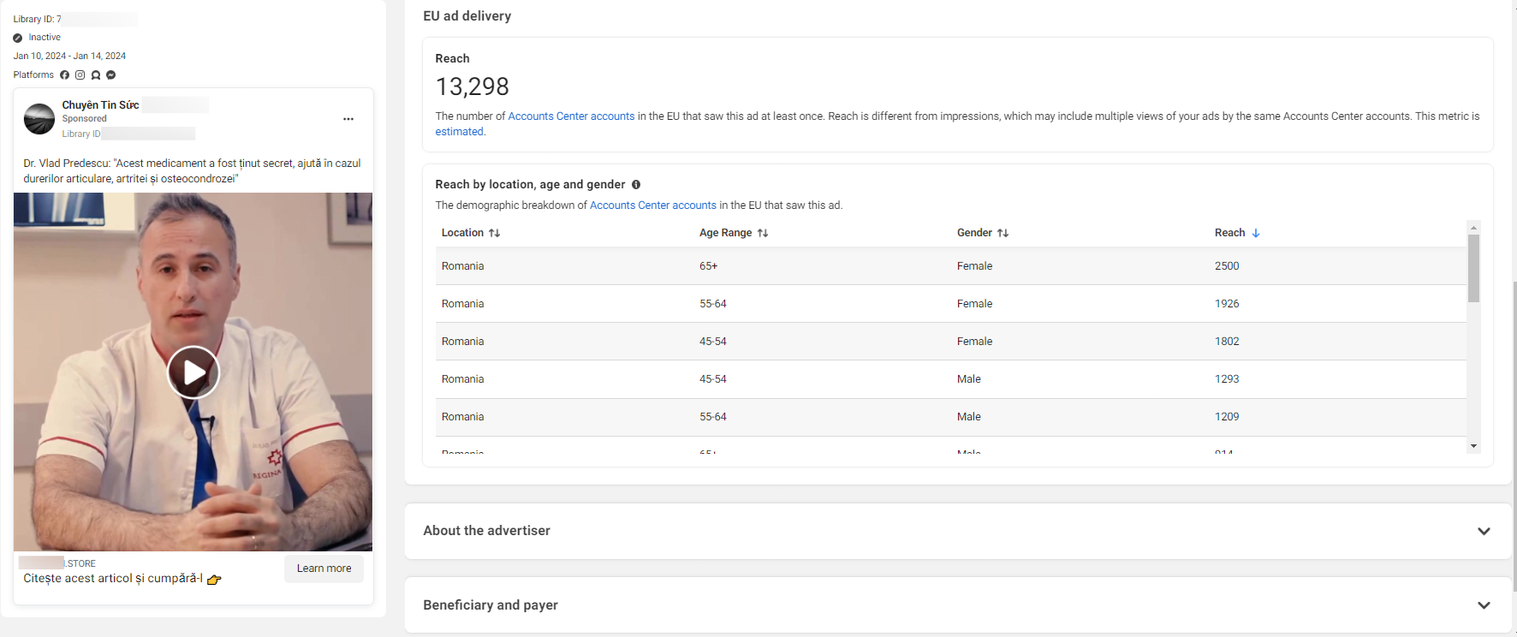Select the reach value 1802
The width and height of the screenshot is (1517, 637).
click(1227, 342)
